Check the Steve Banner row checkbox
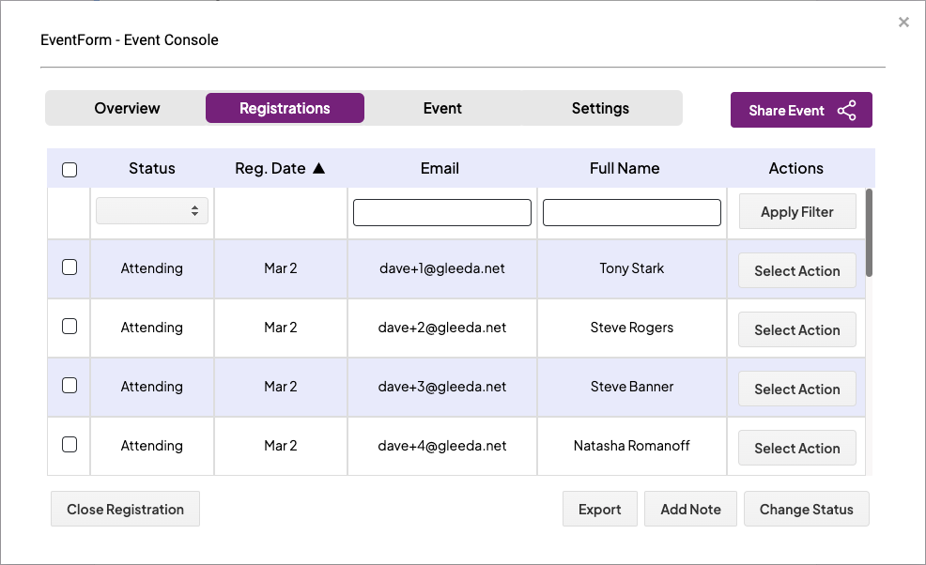 click(x=69, y=386)
